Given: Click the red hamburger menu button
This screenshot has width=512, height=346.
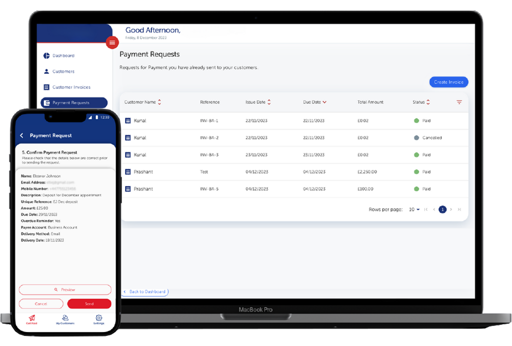Looking at the screenshot, I should click(112, 42).
